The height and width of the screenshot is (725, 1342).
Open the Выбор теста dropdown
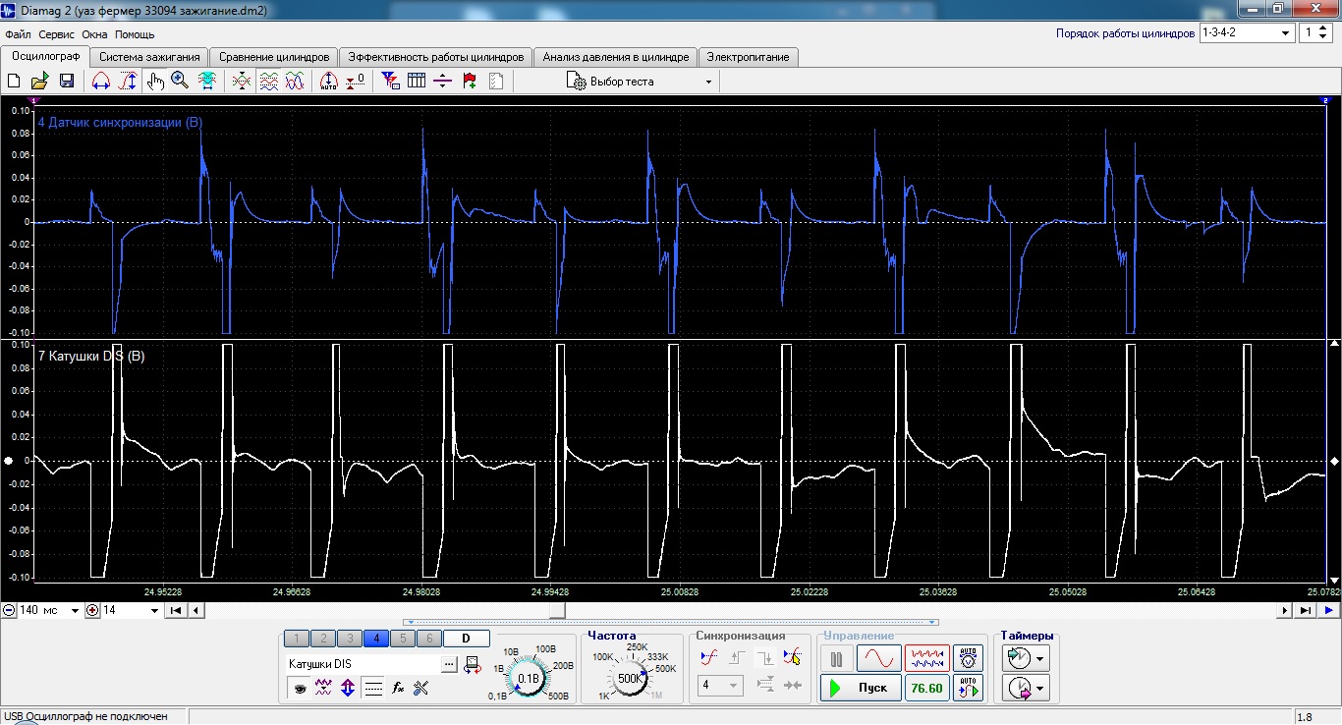pos(639,82)
